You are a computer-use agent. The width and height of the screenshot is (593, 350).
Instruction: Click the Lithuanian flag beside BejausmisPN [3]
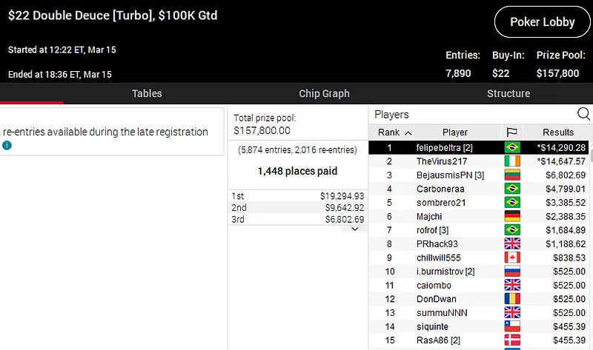coord(511,175)
